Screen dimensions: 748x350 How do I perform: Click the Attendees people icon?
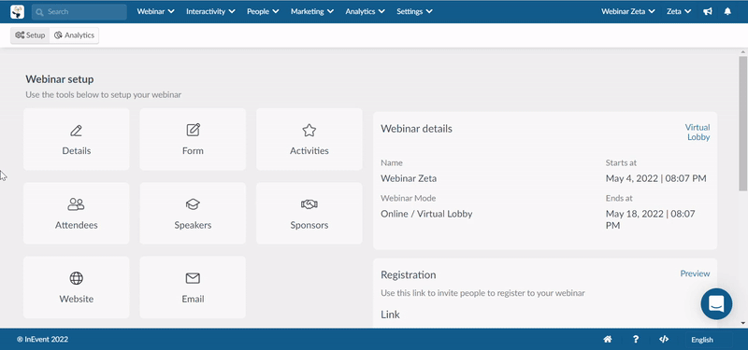(x=77, y=204)
